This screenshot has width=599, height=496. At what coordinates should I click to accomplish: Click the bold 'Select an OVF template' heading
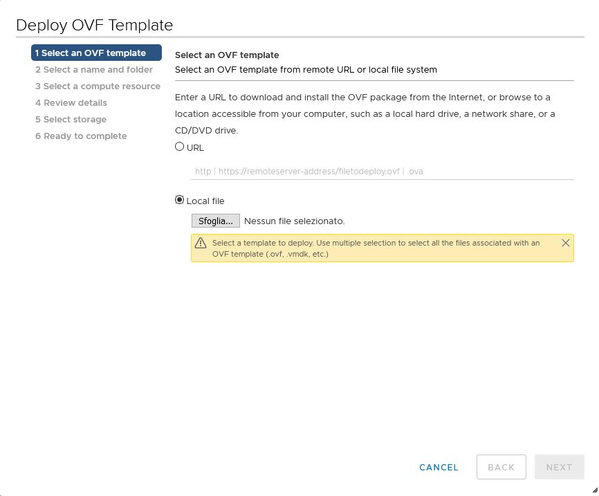click(x=227, y=55)
